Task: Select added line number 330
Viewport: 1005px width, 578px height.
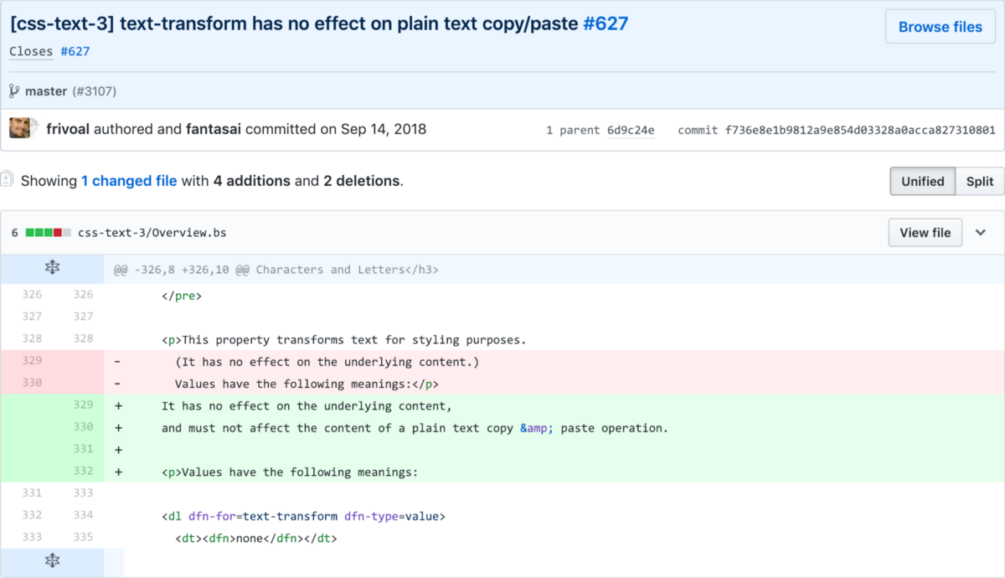Action: pos(83,427)
